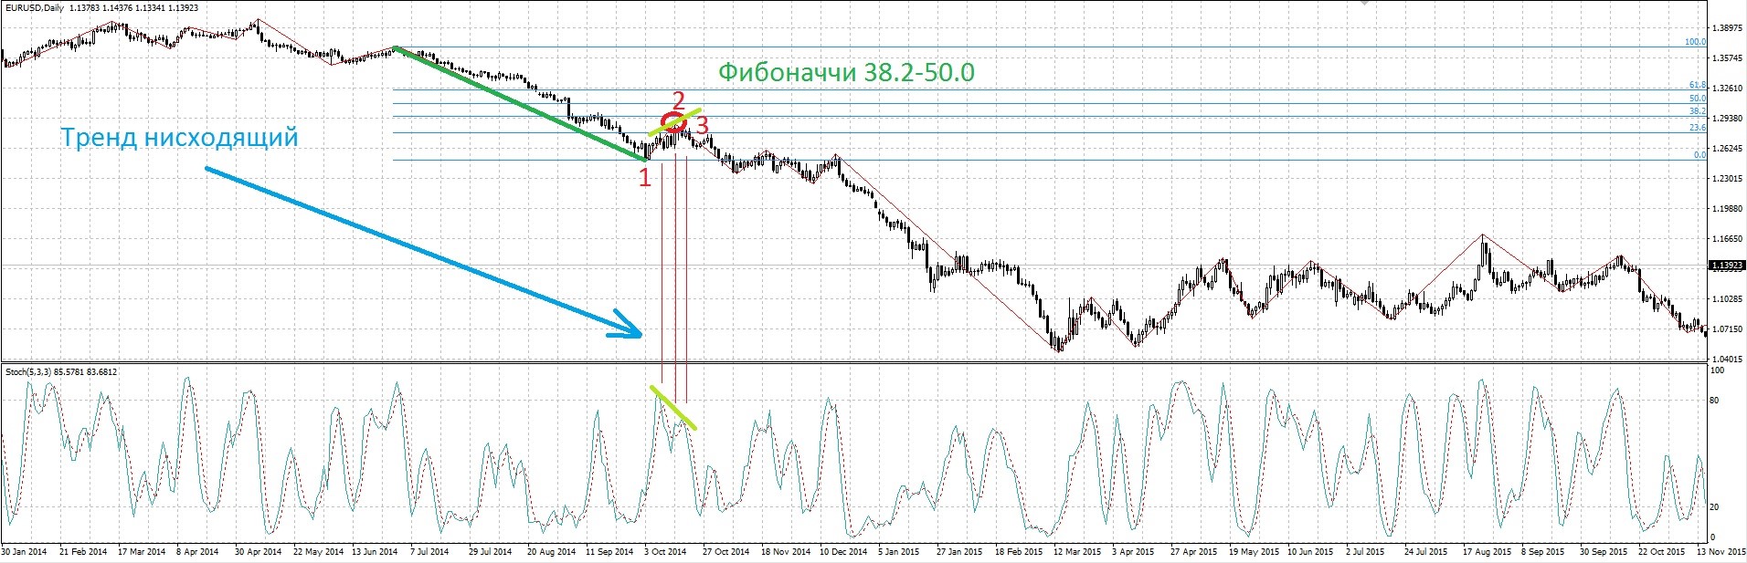Viewport: 1747px width, 563px height.
Task: Click the 18 Feb 2015 date label
Action: (1019, 552)
